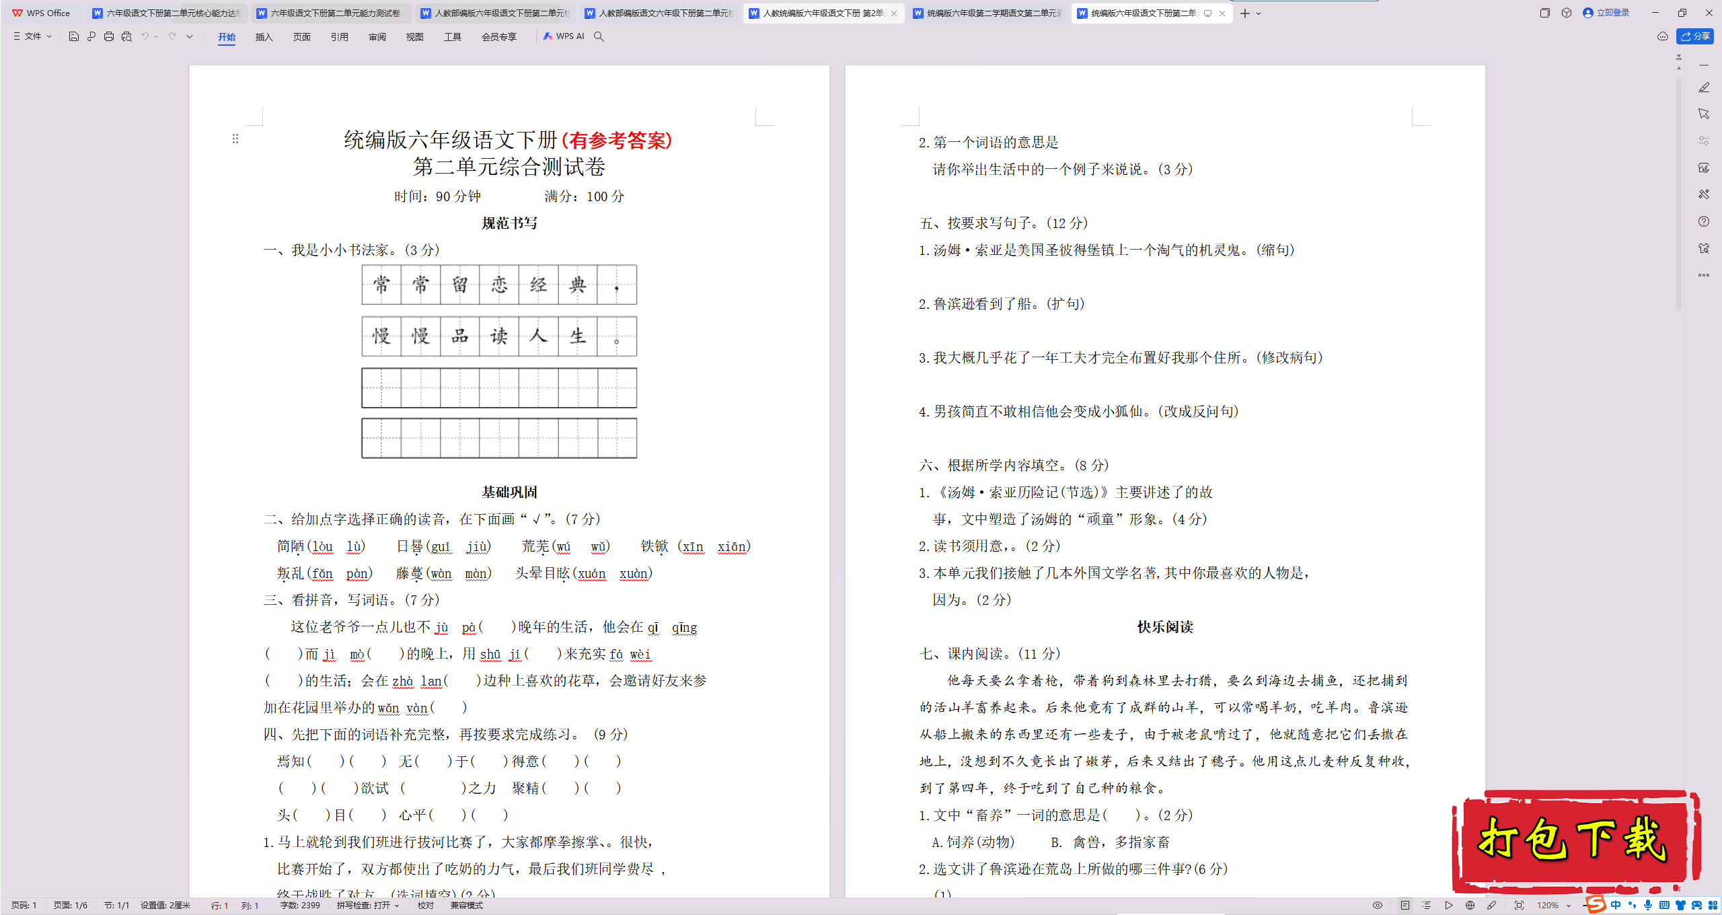Screen dimensions: 1722x915
Task: Close the active 统编版六年级语文下册 tab
Action: tap(1222, 13)
